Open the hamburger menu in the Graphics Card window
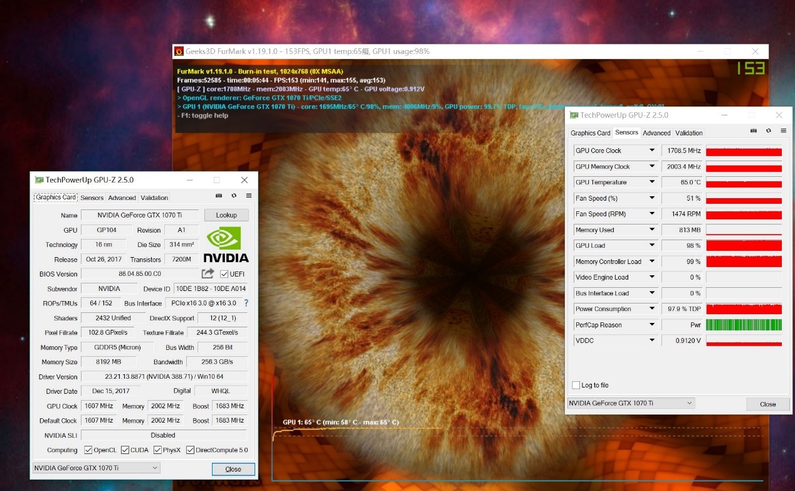795x491 pixels. 249,196
